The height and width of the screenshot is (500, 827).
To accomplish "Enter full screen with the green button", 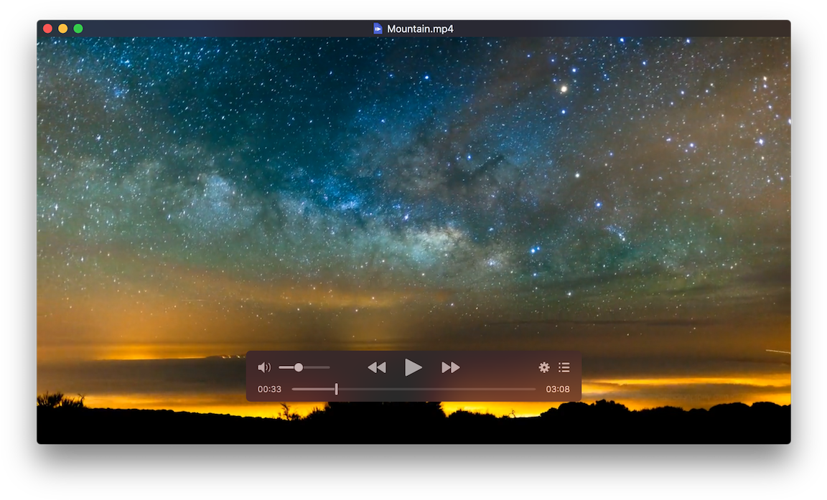I will [78, 29].
